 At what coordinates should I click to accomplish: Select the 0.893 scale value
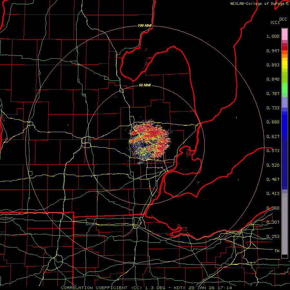273,65
